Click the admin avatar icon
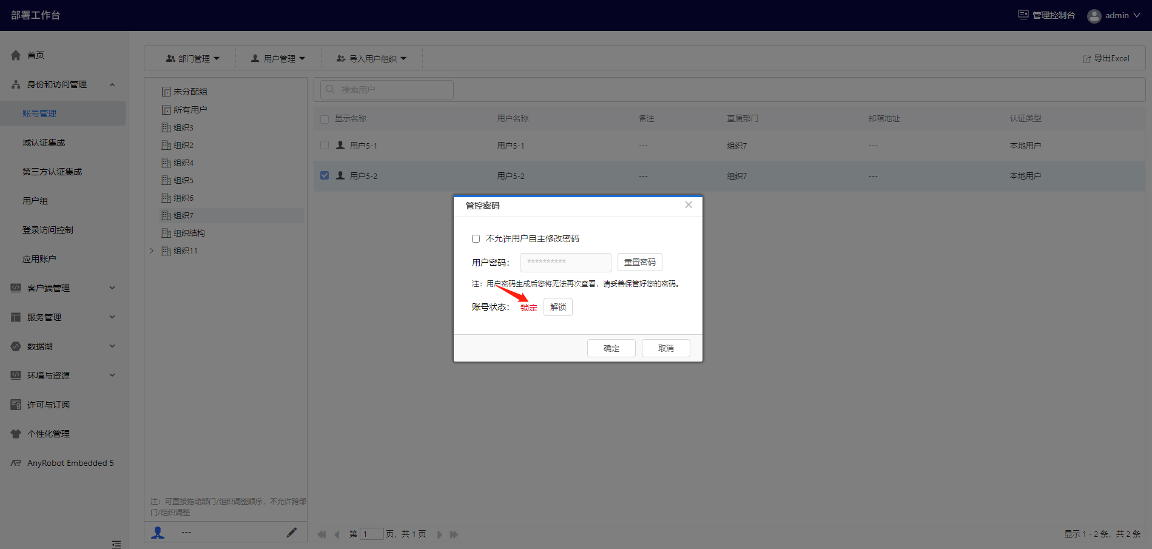 point(1094,16)
